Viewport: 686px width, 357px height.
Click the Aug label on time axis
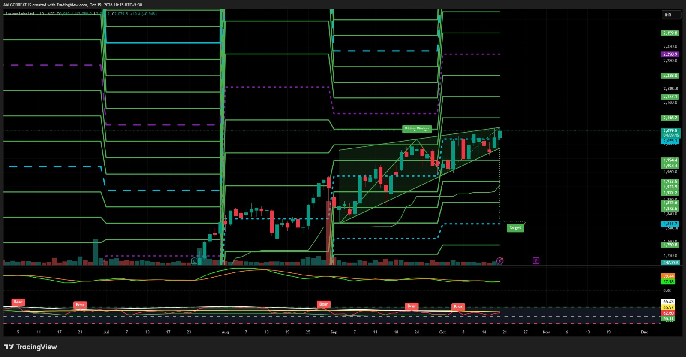[x=225, y=332]
